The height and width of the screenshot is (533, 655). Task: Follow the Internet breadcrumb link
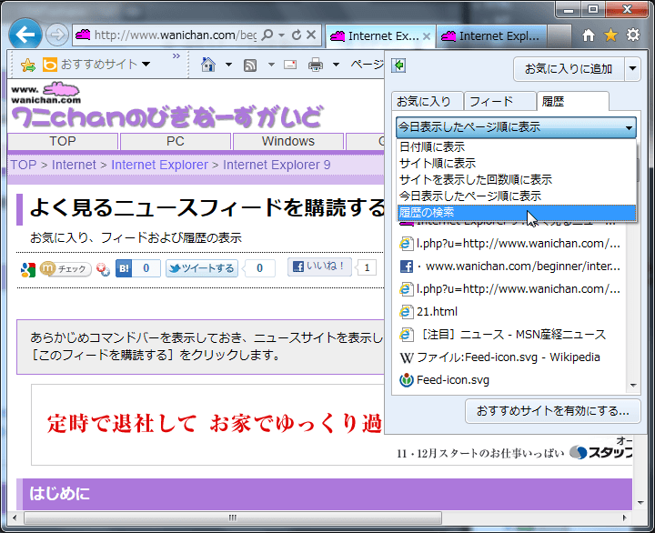[x=74, y=165]
